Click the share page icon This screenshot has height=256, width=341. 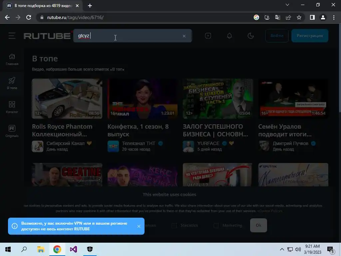288,17
